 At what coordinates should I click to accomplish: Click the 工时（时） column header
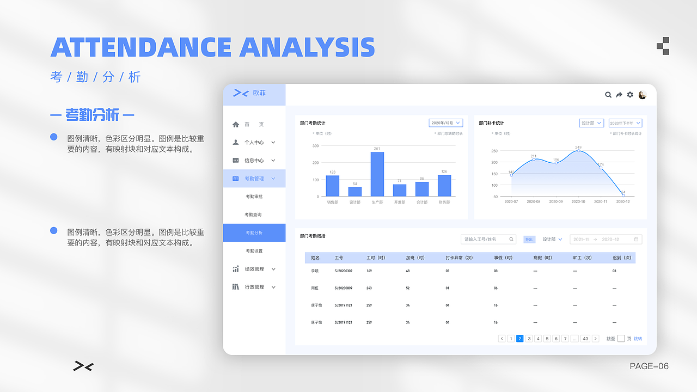click(376, 258)
